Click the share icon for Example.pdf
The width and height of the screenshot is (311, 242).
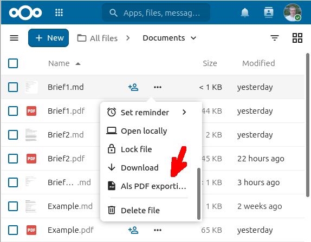[133, 230]
